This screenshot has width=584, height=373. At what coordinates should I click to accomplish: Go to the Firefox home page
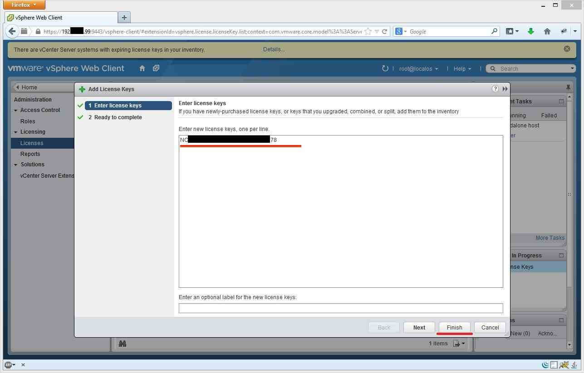(x=547, y=31)
